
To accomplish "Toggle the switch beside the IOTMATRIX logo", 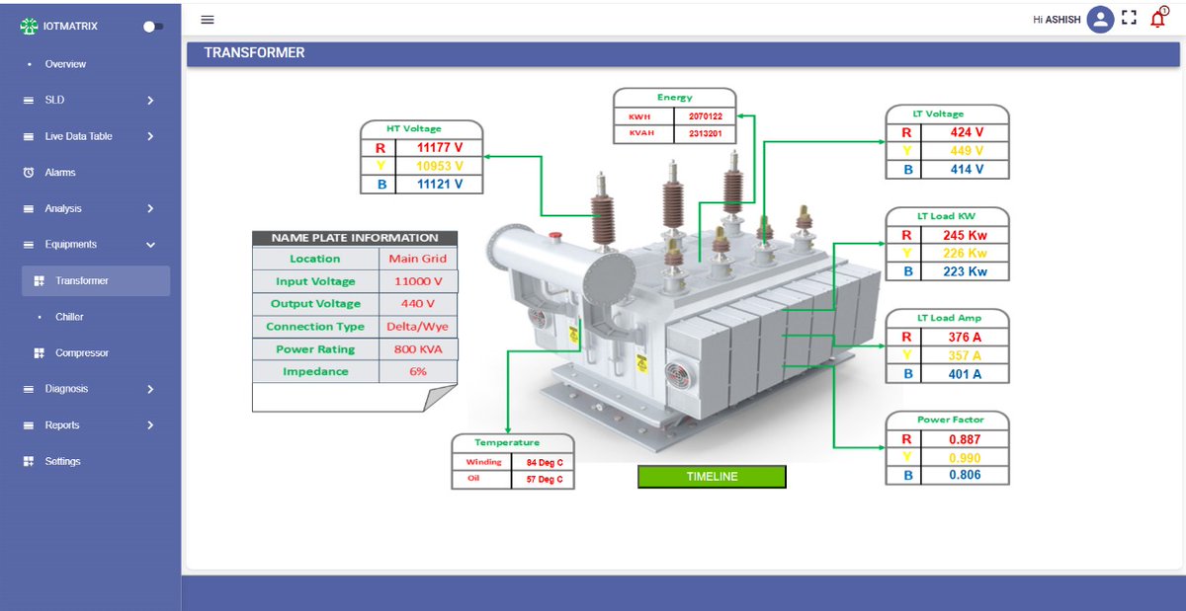I will [x=151, y=27].
